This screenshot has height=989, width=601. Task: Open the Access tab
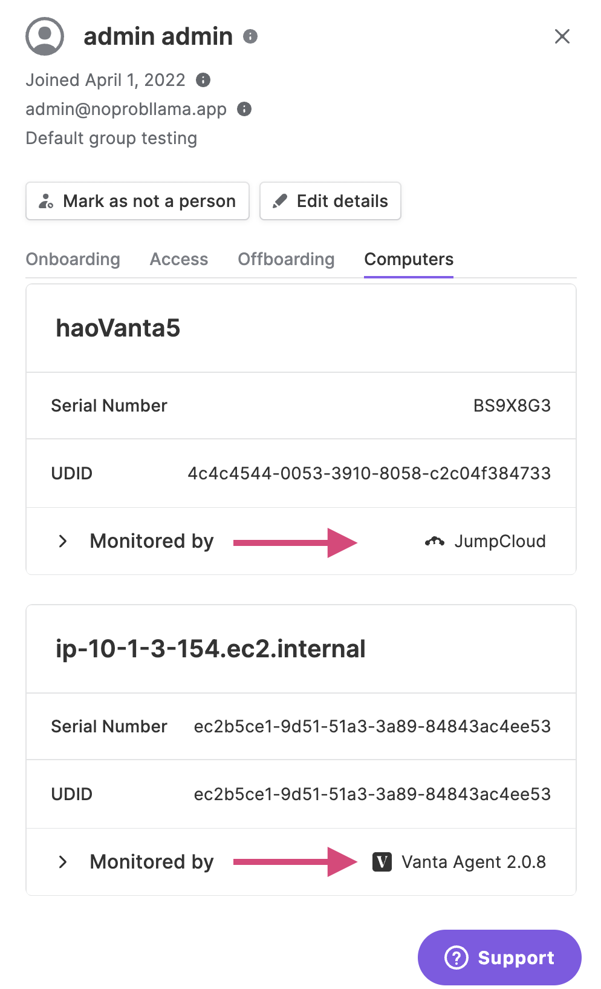tap(179, 259)
